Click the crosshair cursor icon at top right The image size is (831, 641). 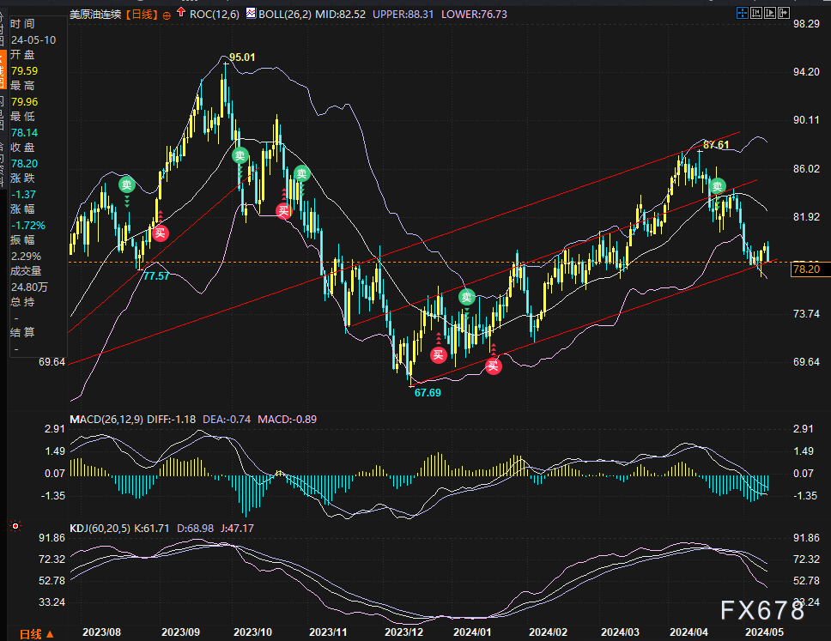(x=742, y=13)
